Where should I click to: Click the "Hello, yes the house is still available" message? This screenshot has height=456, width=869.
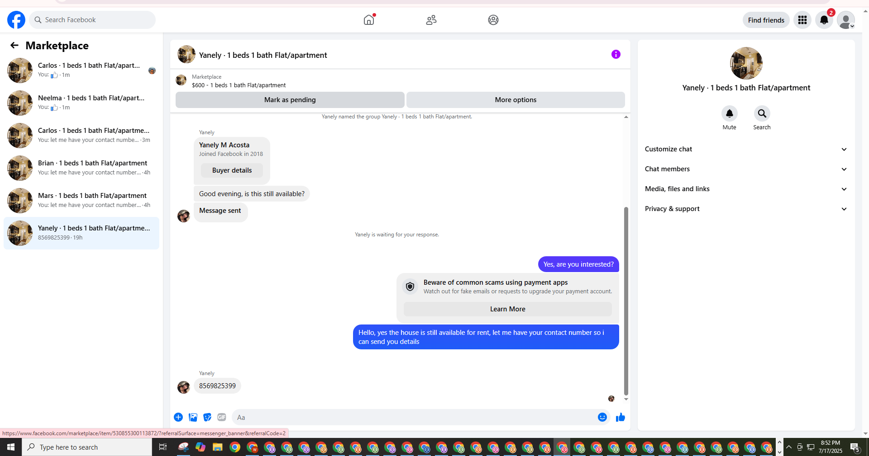(x=486, y=337)
